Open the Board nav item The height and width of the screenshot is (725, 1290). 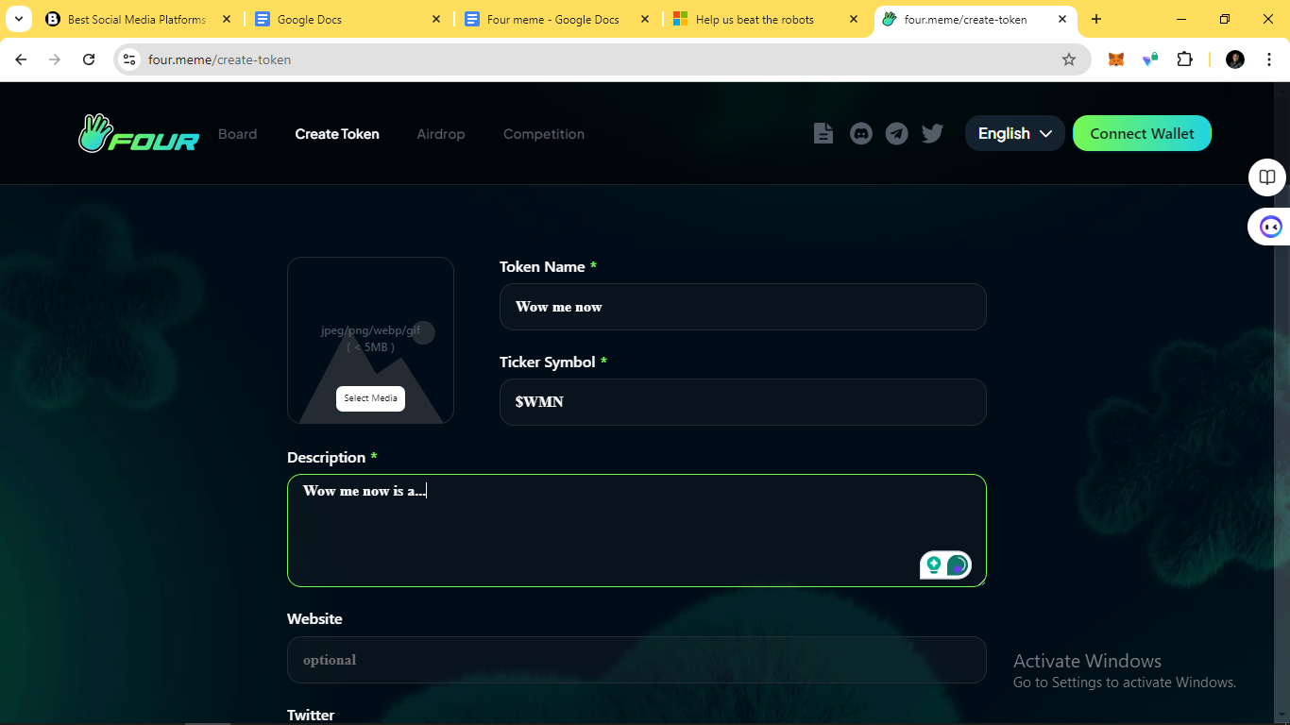[237, 134]
